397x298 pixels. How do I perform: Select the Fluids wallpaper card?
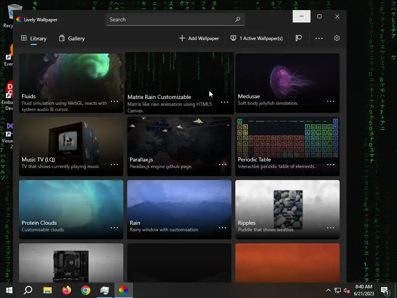[71, 83]
